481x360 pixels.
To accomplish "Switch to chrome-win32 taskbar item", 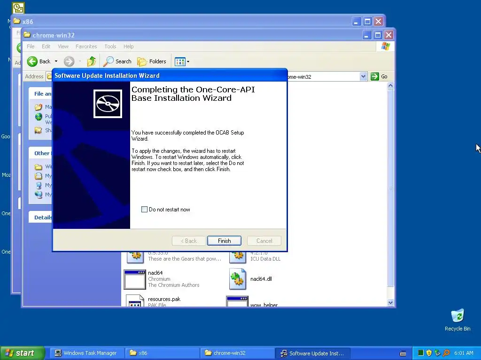I will coord(237,353).
